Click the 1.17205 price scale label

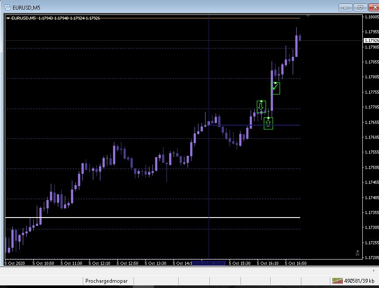point(372,258)
